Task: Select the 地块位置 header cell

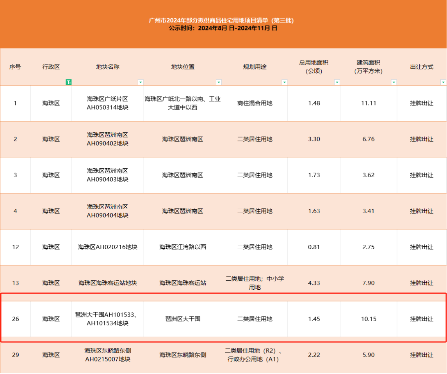Action: (183, 67)
